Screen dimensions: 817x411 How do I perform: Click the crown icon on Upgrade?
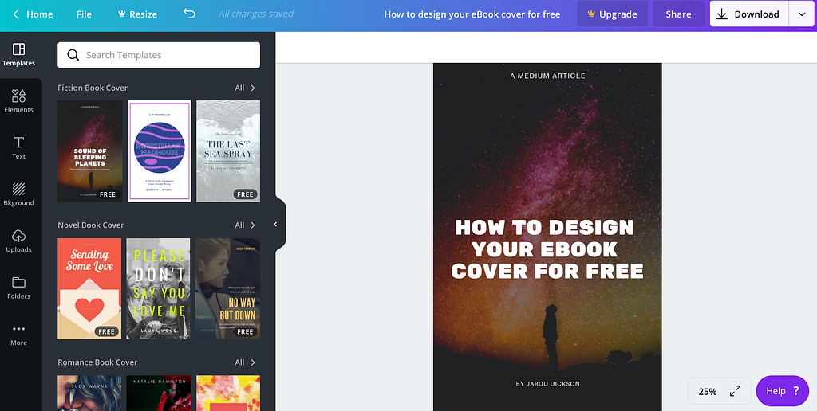(591, 14)
